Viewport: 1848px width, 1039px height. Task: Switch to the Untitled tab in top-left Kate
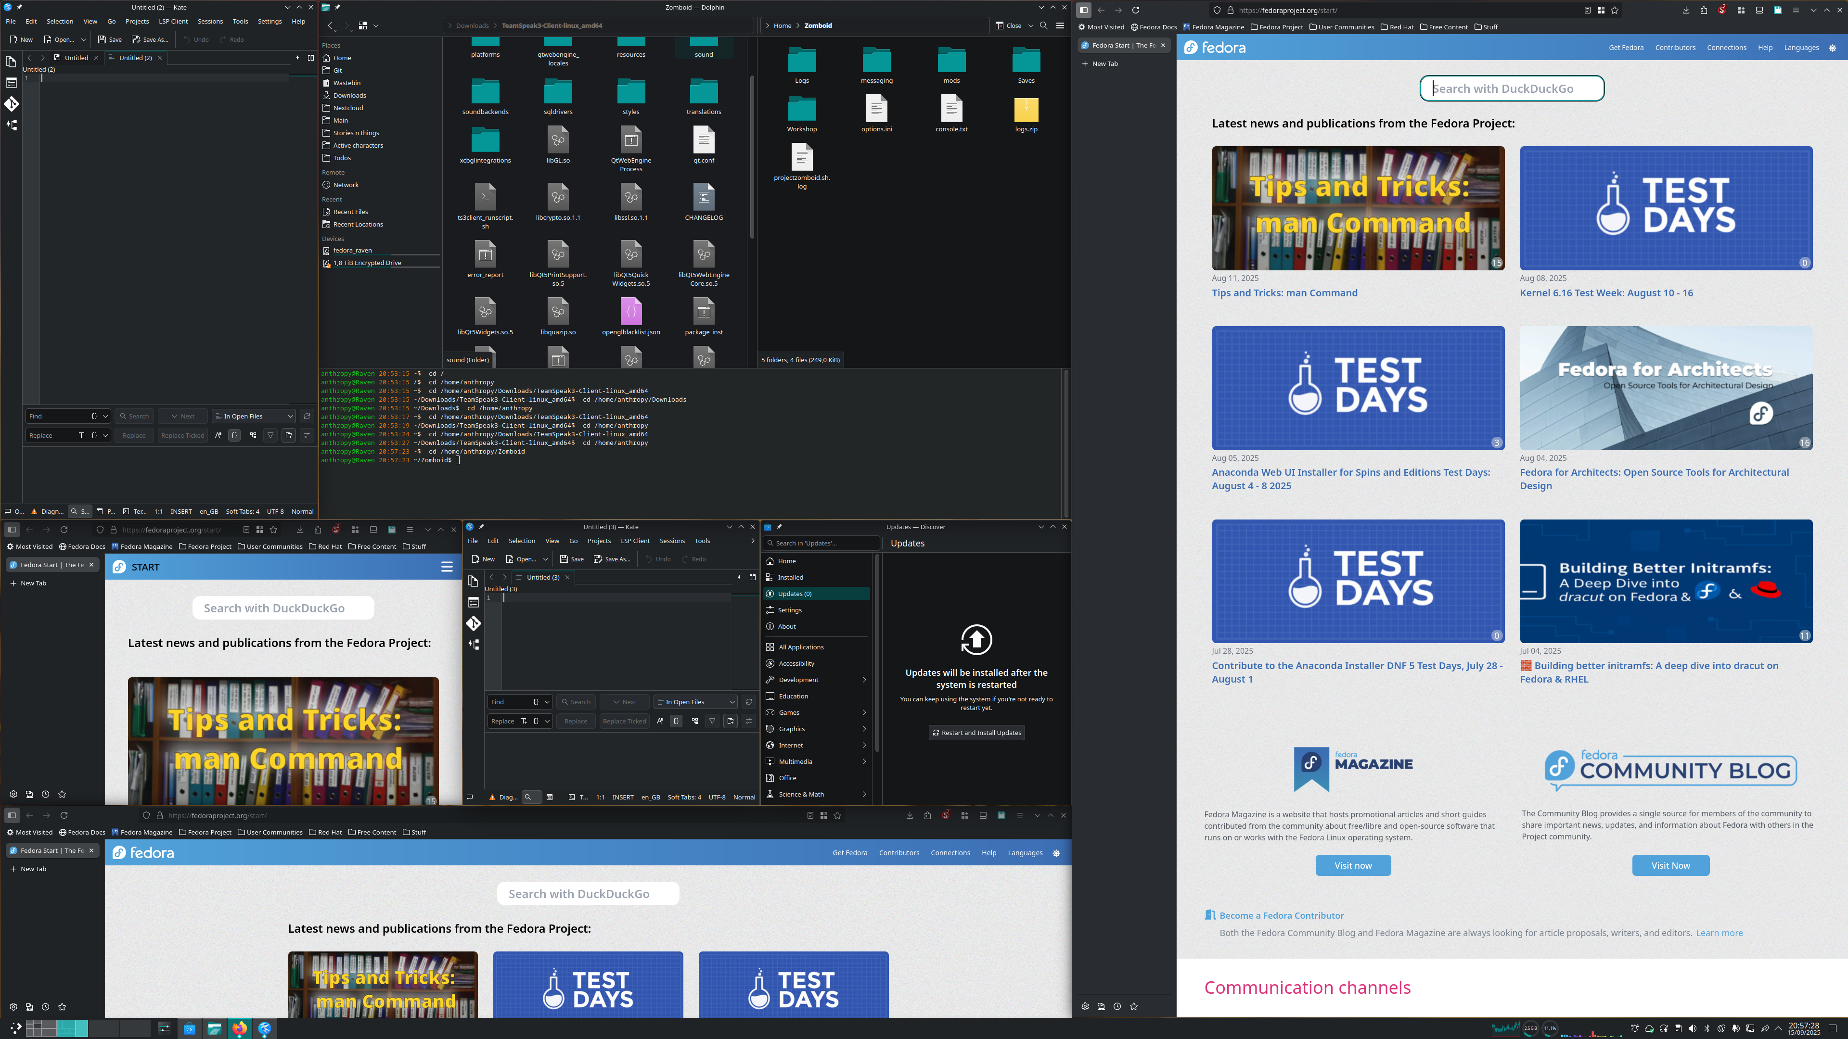click(x=76, y=57)
